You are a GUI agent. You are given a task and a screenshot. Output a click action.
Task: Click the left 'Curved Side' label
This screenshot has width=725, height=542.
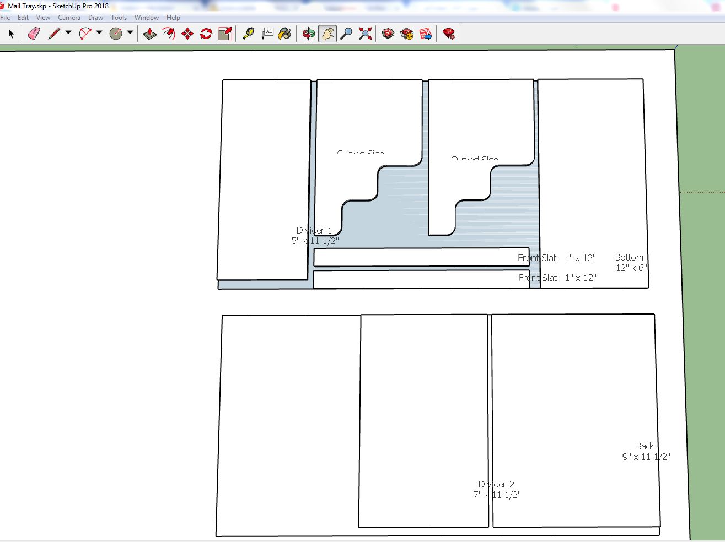coord(361,152)
